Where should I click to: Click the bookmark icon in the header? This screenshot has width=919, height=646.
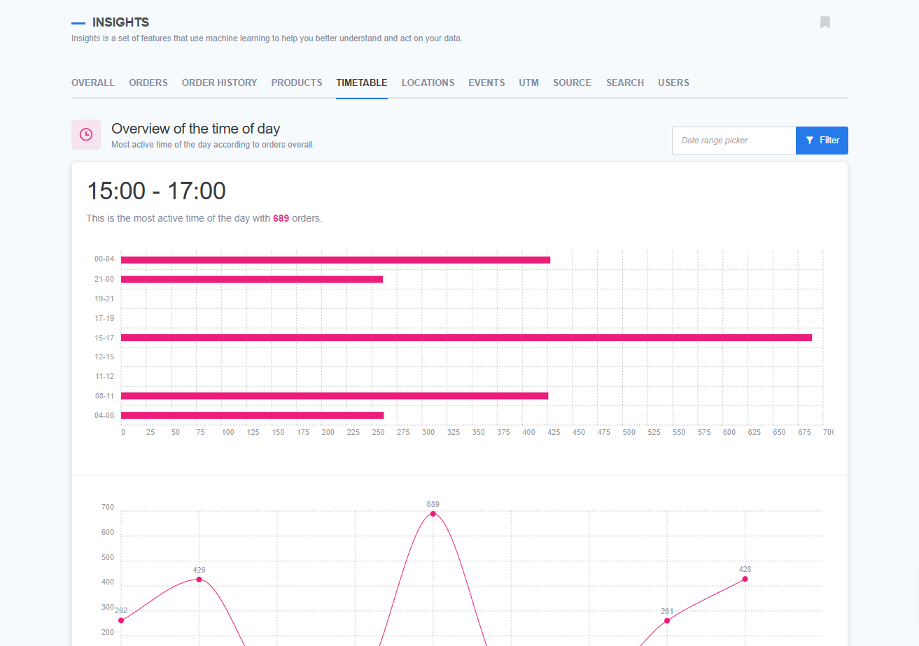point(825,22)
